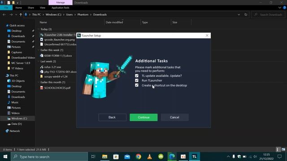Open 'MC Server 1.8.9' sidebar folder
The image size is (287, 161).
tap(21, 63)
